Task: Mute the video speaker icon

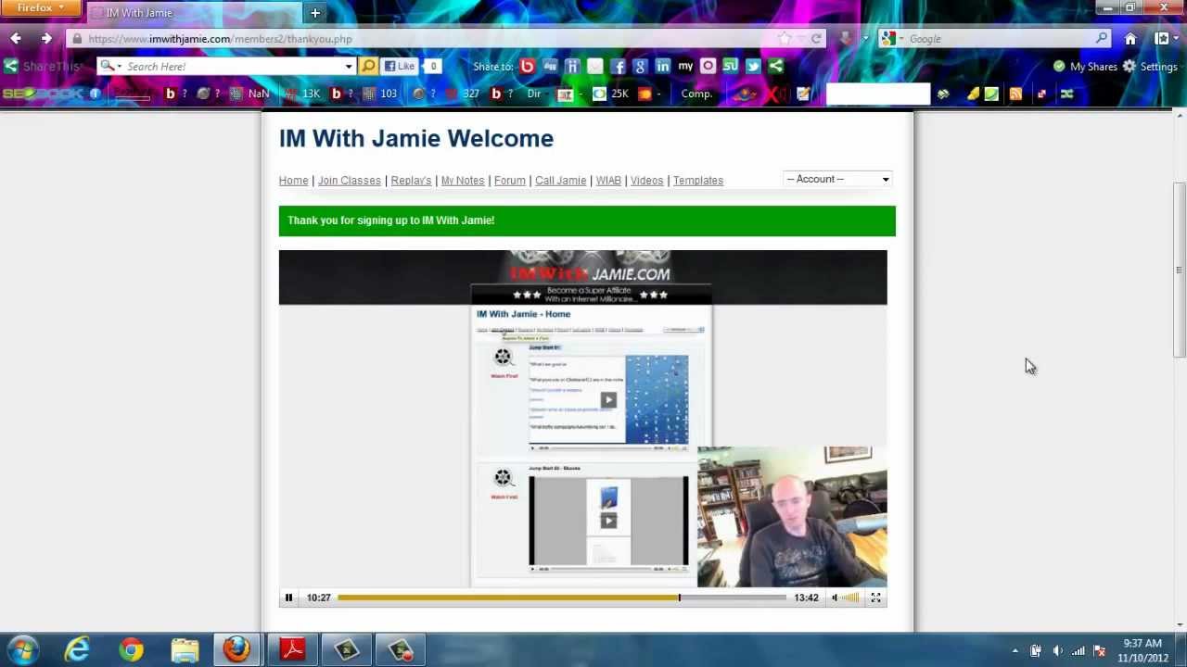Action: [x=834, y=598]
